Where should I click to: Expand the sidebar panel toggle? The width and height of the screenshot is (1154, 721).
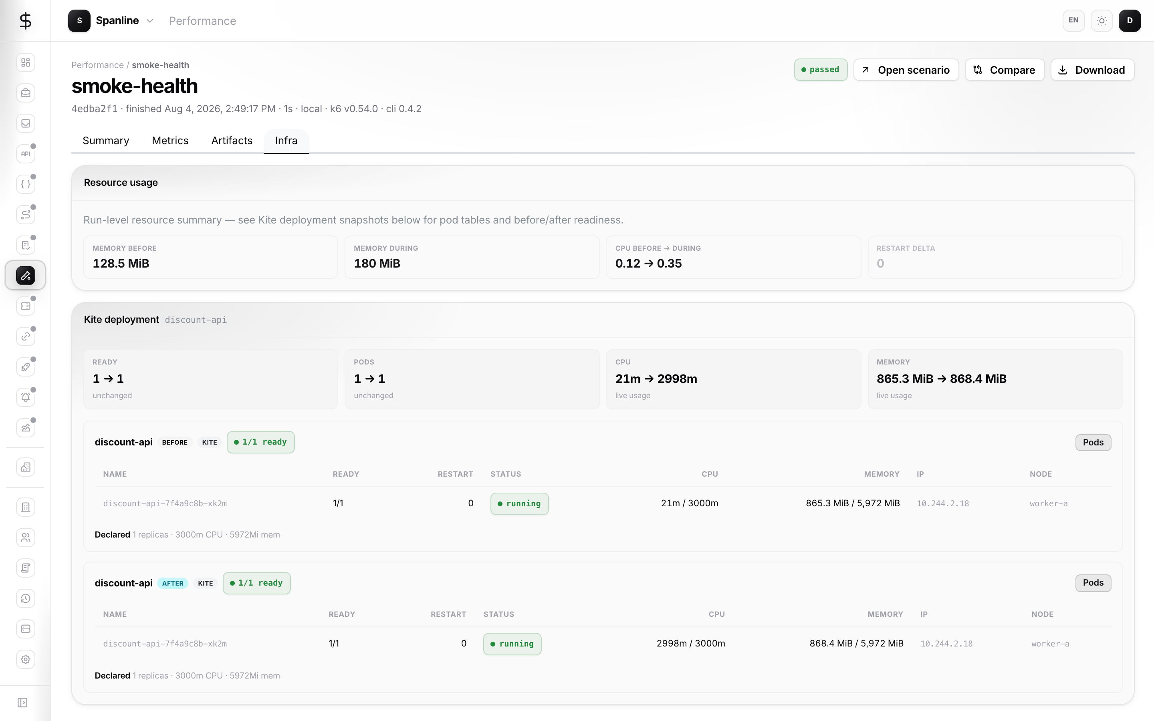tap(22, 703)
